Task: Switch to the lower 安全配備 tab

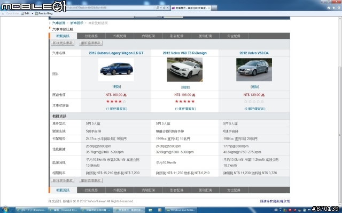Action: (234, 190)
